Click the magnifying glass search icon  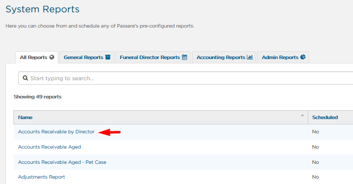[x=25, y=78]
